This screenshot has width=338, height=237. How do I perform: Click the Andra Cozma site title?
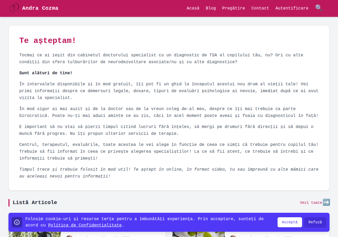pyautogui.click(x=40, y=8)
